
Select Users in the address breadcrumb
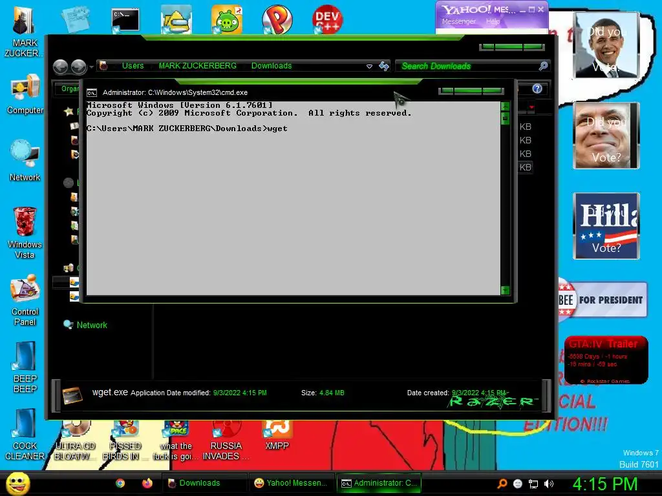pyautogui.click(x=133, y=66)
